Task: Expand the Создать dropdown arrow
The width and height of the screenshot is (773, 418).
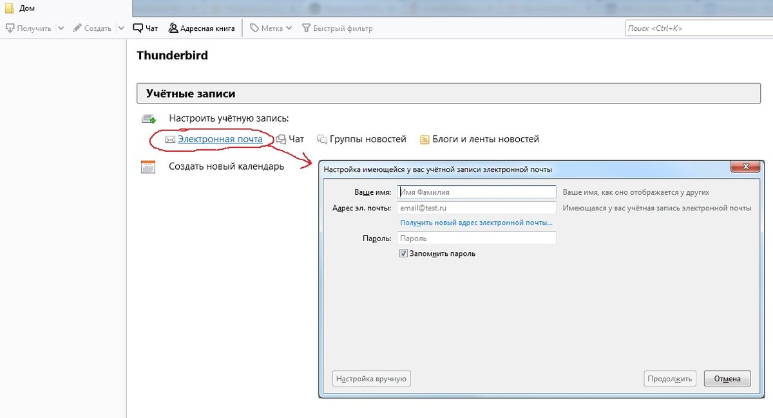Action: tap(120, 28)
